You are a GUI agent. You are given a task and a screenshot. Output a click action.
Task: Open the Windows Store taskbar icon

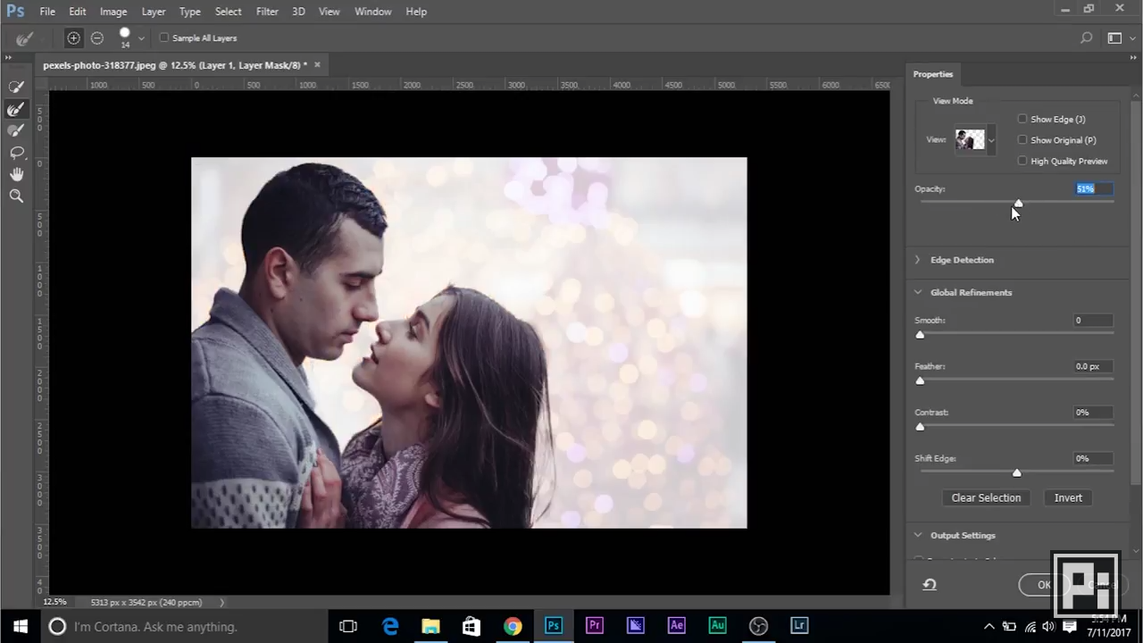click(x=471, y=626)
